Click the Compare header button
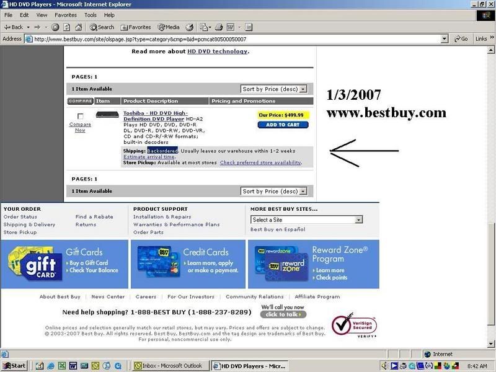Image resolution: width=496 pixels, height=372 pixels. point(81,101)
